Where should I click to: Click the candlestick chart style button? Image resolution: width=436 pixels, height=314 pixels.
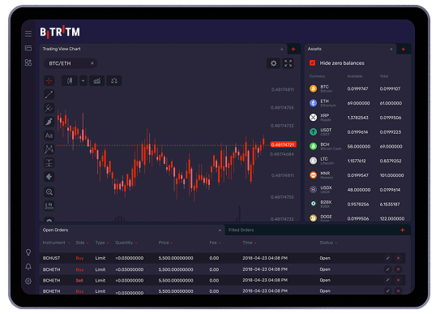pyautogui.click(x=70, y=80)
